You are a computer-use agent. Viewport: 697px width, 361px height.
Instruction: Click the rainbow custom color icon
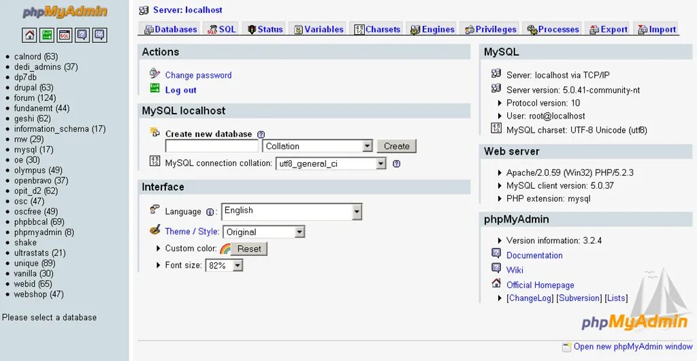click(x=225, y=249)
